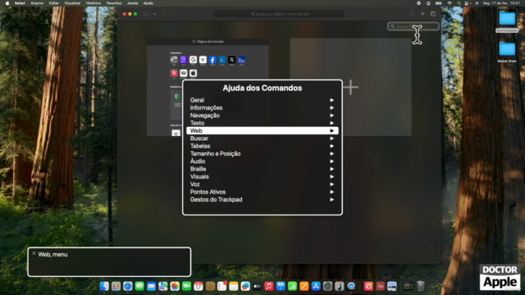The image size is (525, 295).
Task: Open Numbers from the Dock
Action: [292, 286]
